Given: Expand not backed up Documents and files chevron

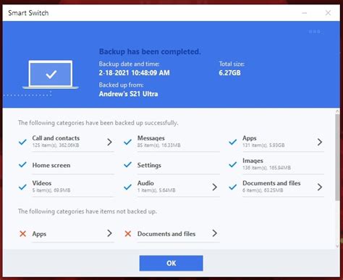Looking at the screenshot, I should tap(214, 233).
